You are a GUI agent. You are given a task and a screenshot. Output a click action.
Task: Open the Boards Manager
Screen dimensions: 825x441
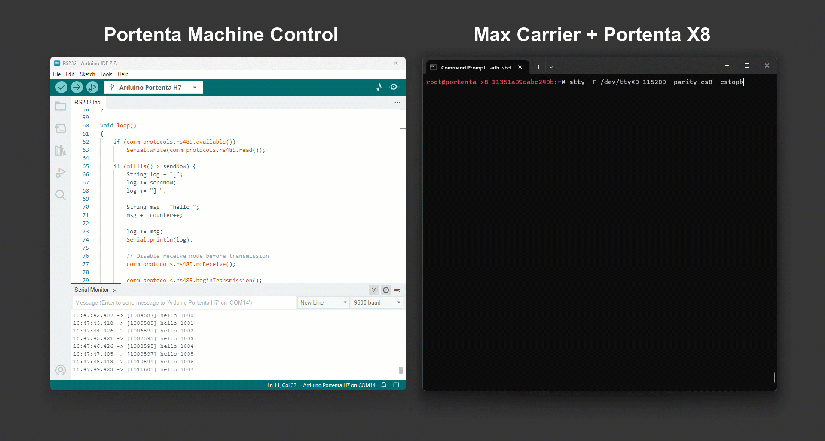click(61, 128)
